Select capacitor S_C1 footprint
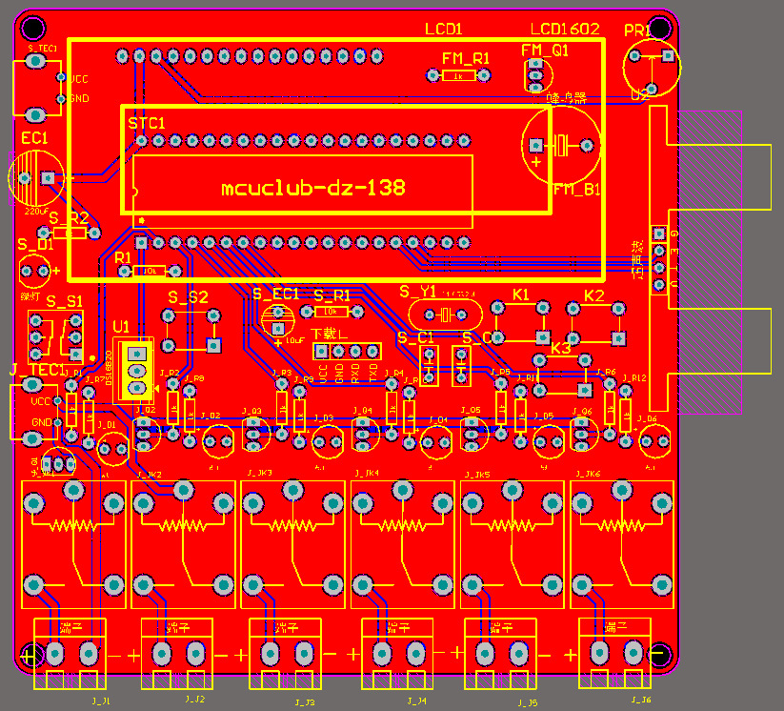This screenshot has height=711, width=784. pyautogui.click(x=430, y=366)
